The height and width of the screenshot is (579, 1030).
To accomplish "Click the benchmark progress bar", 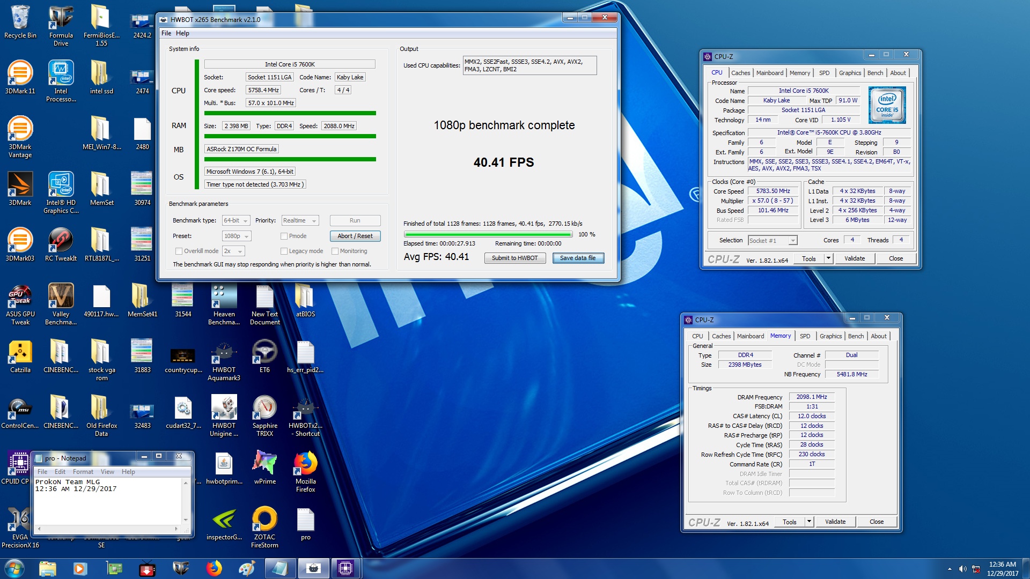I will pyautogui.click(x=488, y=234).
